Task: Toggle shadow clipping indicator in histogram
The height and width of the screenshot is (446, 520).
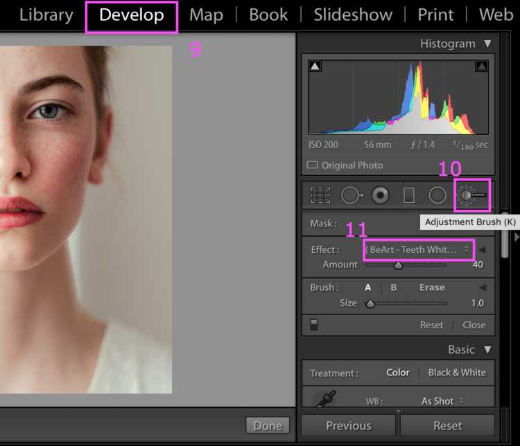Action: coord(315,66)
